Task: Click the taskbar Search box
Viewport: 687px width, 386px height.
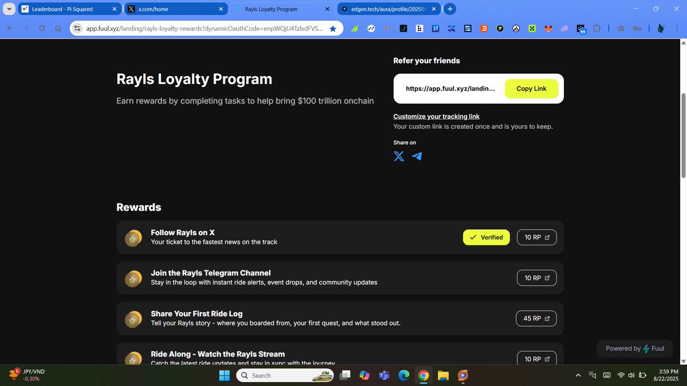Action: pos(285,375)
